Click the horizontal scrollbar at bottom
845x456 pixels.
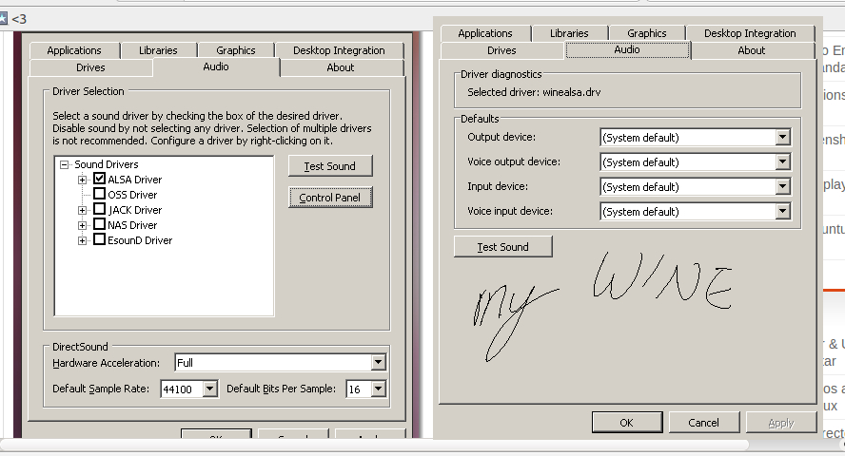(x=374, y=445)
